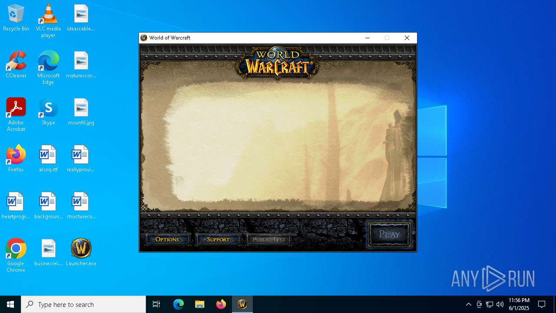Select the Firefox desktop shortcut

pyautogui.click(x=16, y=159)
